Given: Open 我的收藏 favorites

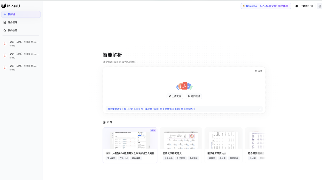Looking at the screenshot, I should (21, 30).
